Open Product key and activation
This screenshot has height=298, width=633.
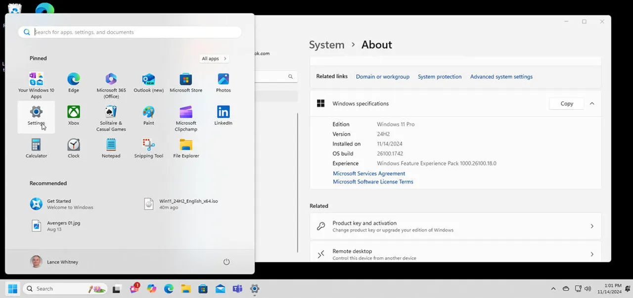(x=455, y=226)
